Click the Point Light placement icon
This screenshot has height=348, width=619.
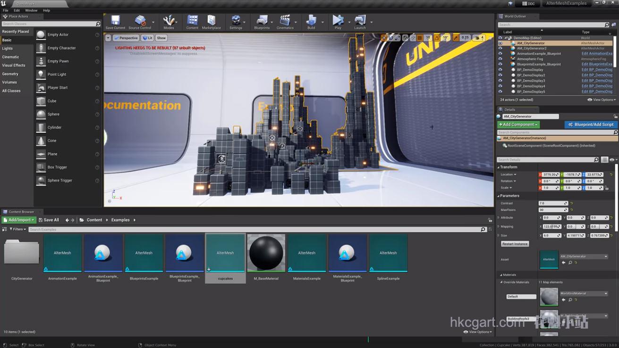click(x=41, y=74)
